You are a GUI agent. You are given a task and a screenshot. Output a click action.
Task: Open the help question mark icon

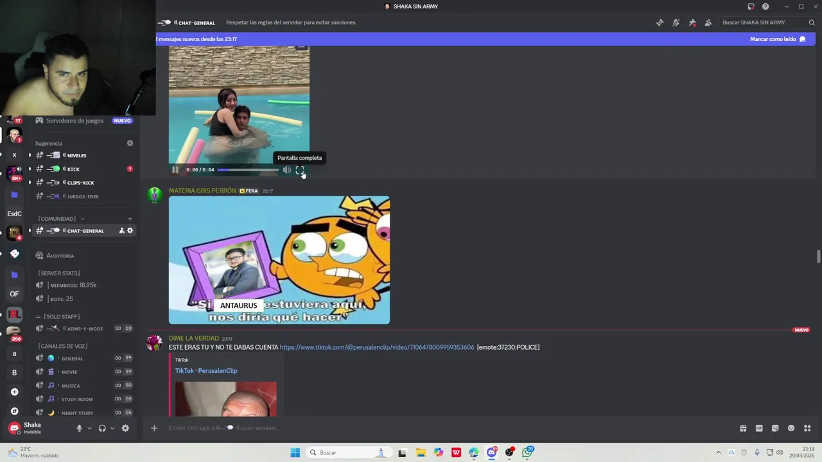[x=765, y=6]
